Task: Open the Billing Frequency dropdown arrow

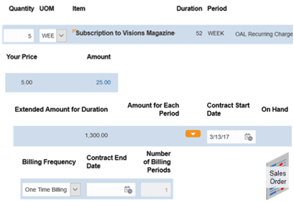Action: tap(75, 190)
